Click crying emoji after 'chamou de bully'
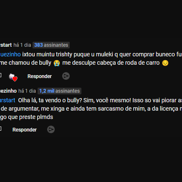 click(x=57, y=63)
